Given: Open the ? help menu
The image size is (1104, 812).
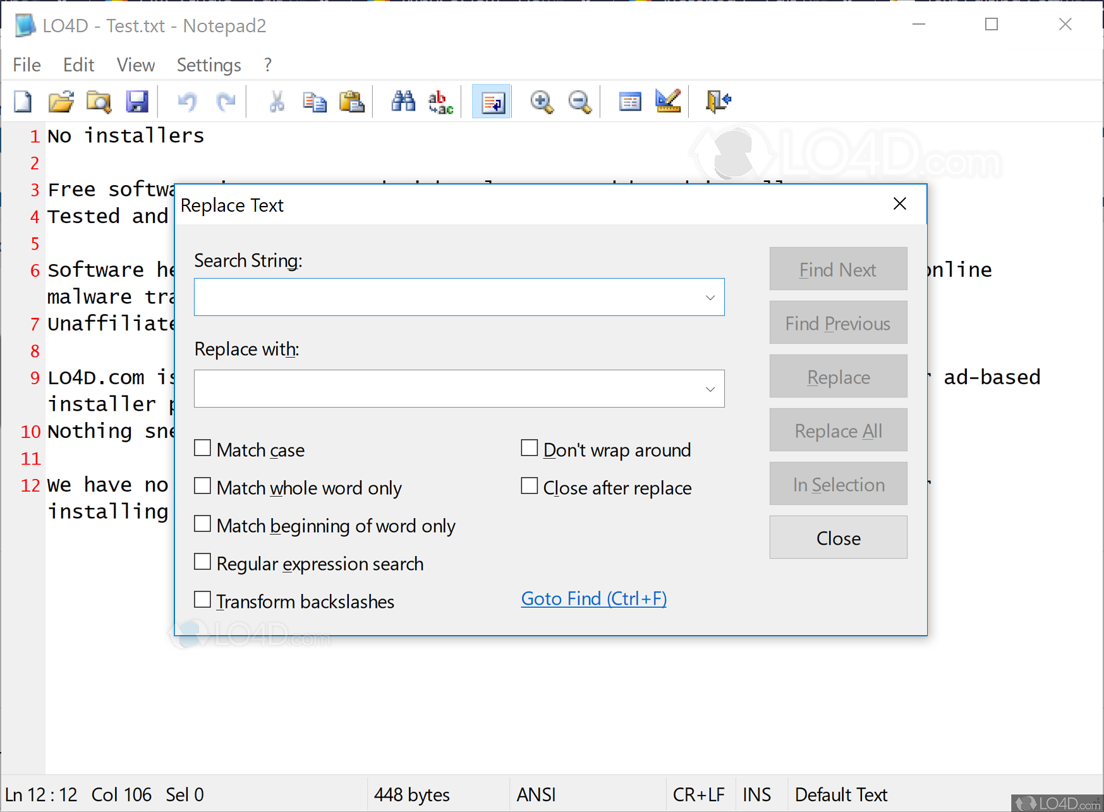Looking at the screenshot, I should (x=268, y=65).
